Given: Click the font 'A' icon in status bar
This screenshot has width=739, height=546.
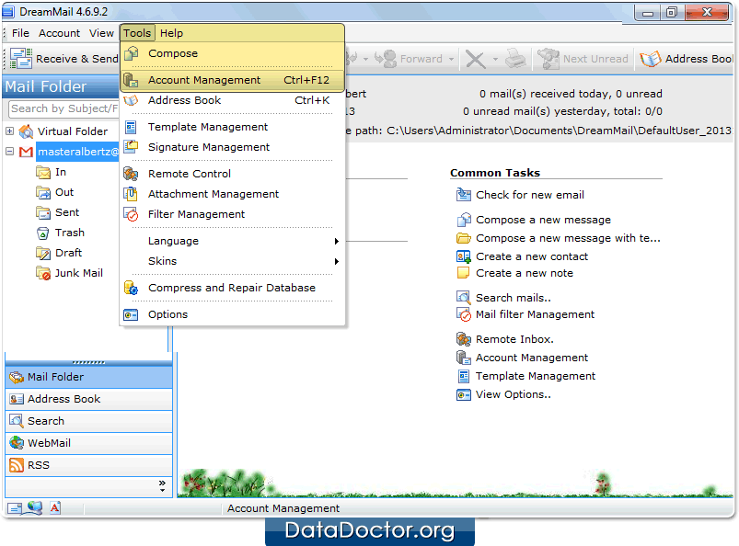Looking at the screenshot, I should tap(55, 508).
